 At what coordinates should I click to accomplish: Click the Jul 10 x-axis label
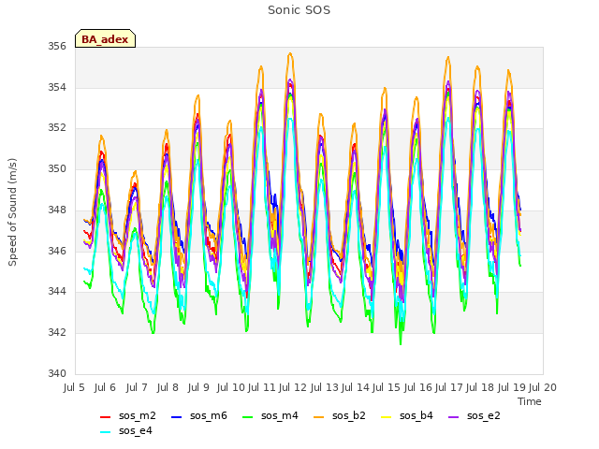pyautogui.click(x=230, y=387)
